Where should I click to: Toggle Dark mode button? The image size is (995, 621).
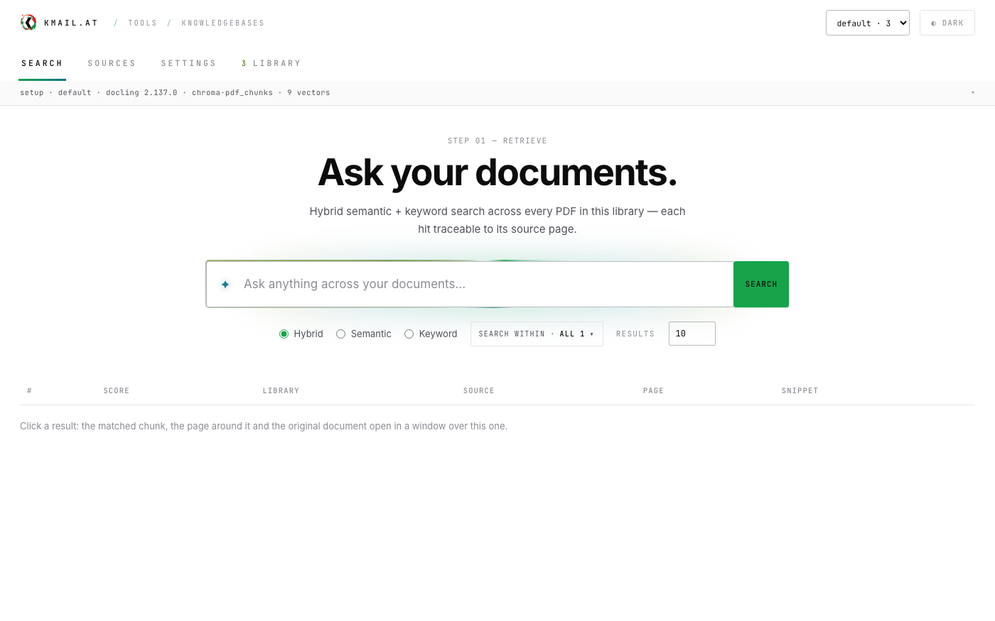point(947,23)
